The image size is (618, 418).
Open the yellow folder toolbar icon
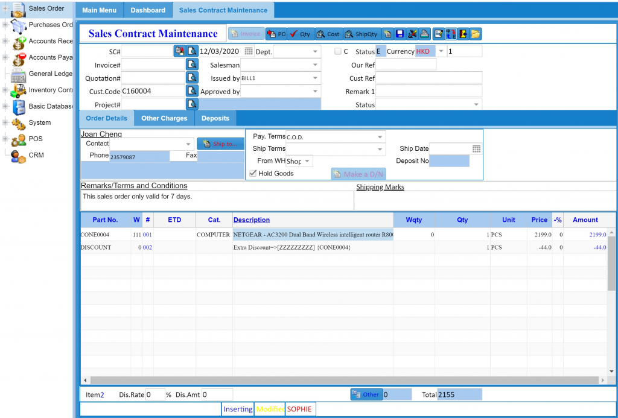coord(476,34)
